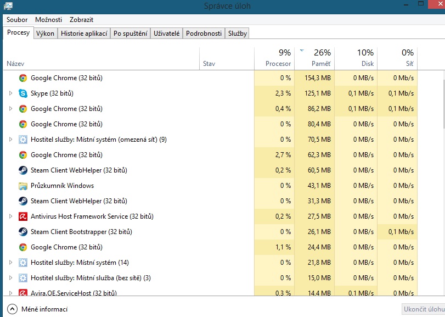Sort by the Disk column header
Screen dimensions: 445x317
(x=356, y=59)
